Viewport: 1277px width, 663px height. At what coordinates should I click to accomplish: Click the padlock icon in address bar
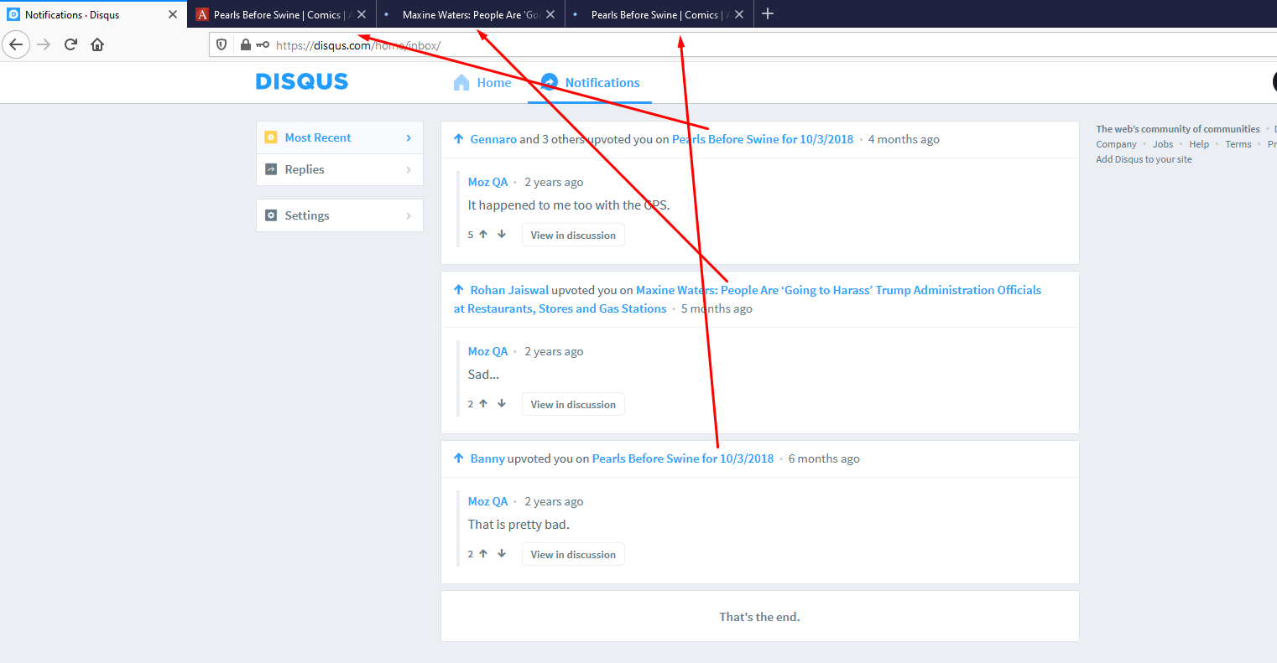[245, 44]
